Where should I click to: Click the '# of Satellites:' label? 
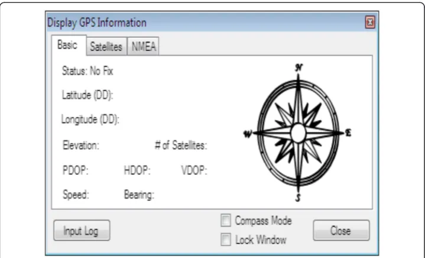[x=181, y=146]
